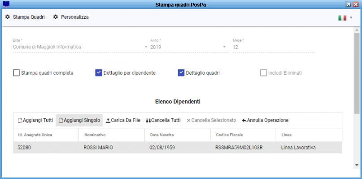362x179 pixels.
Task: Expand the Anno dropdown arrow
Action: click(x=224, y=47)
